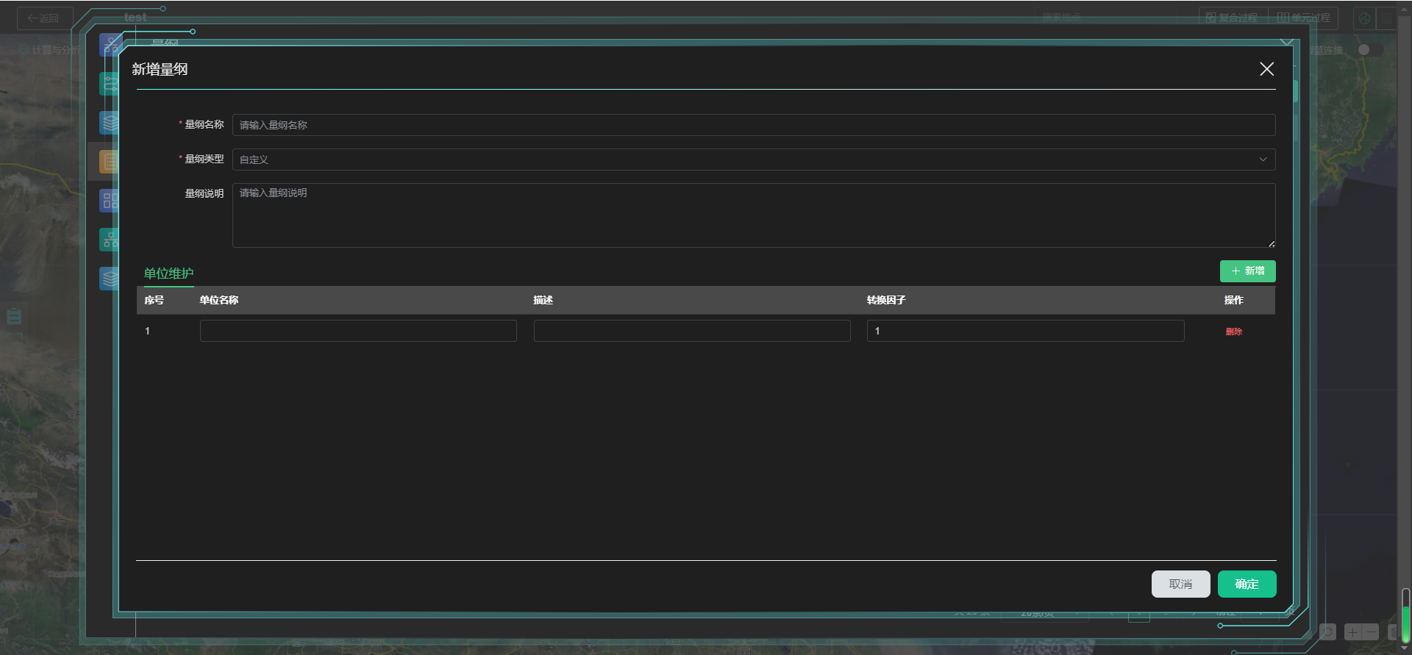The image size is (1412, 655).
Task: Click the red 删除 link in row 1
Action: pos(1233,332)
